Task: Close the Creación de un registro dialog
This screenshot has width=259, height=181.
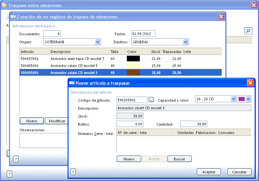Action: [221, 17]
